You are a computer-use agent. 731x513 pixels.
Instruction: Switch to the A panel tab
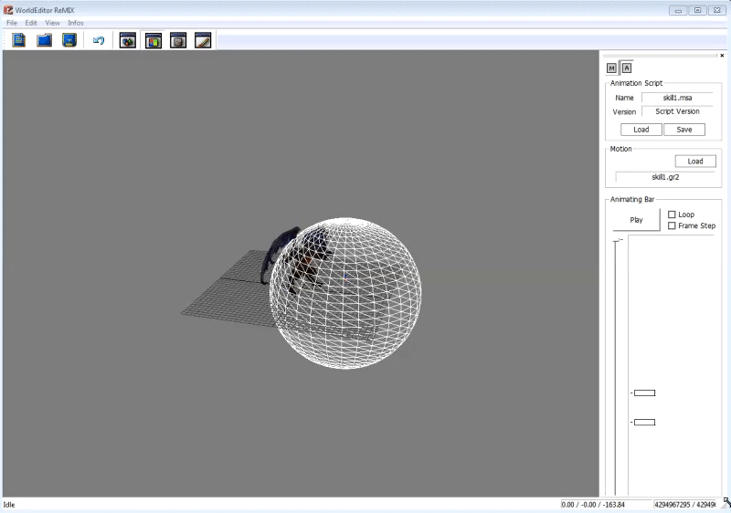(x=627, y=68)
